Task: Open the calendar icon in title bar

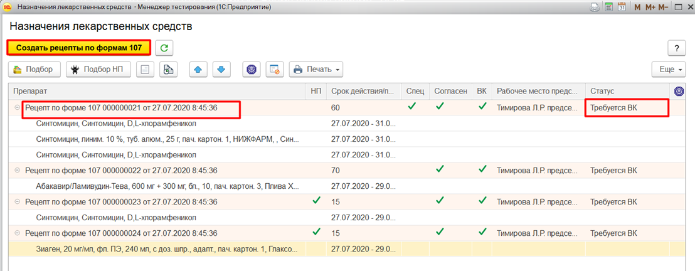Action: pyautogui.click(x=622, y=8)
